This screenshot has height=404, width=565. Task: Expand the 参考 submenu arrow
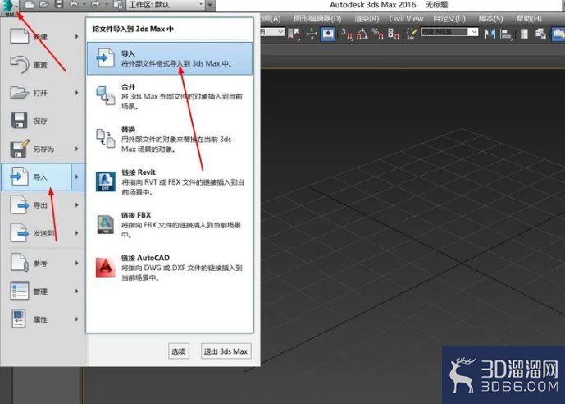77,264
